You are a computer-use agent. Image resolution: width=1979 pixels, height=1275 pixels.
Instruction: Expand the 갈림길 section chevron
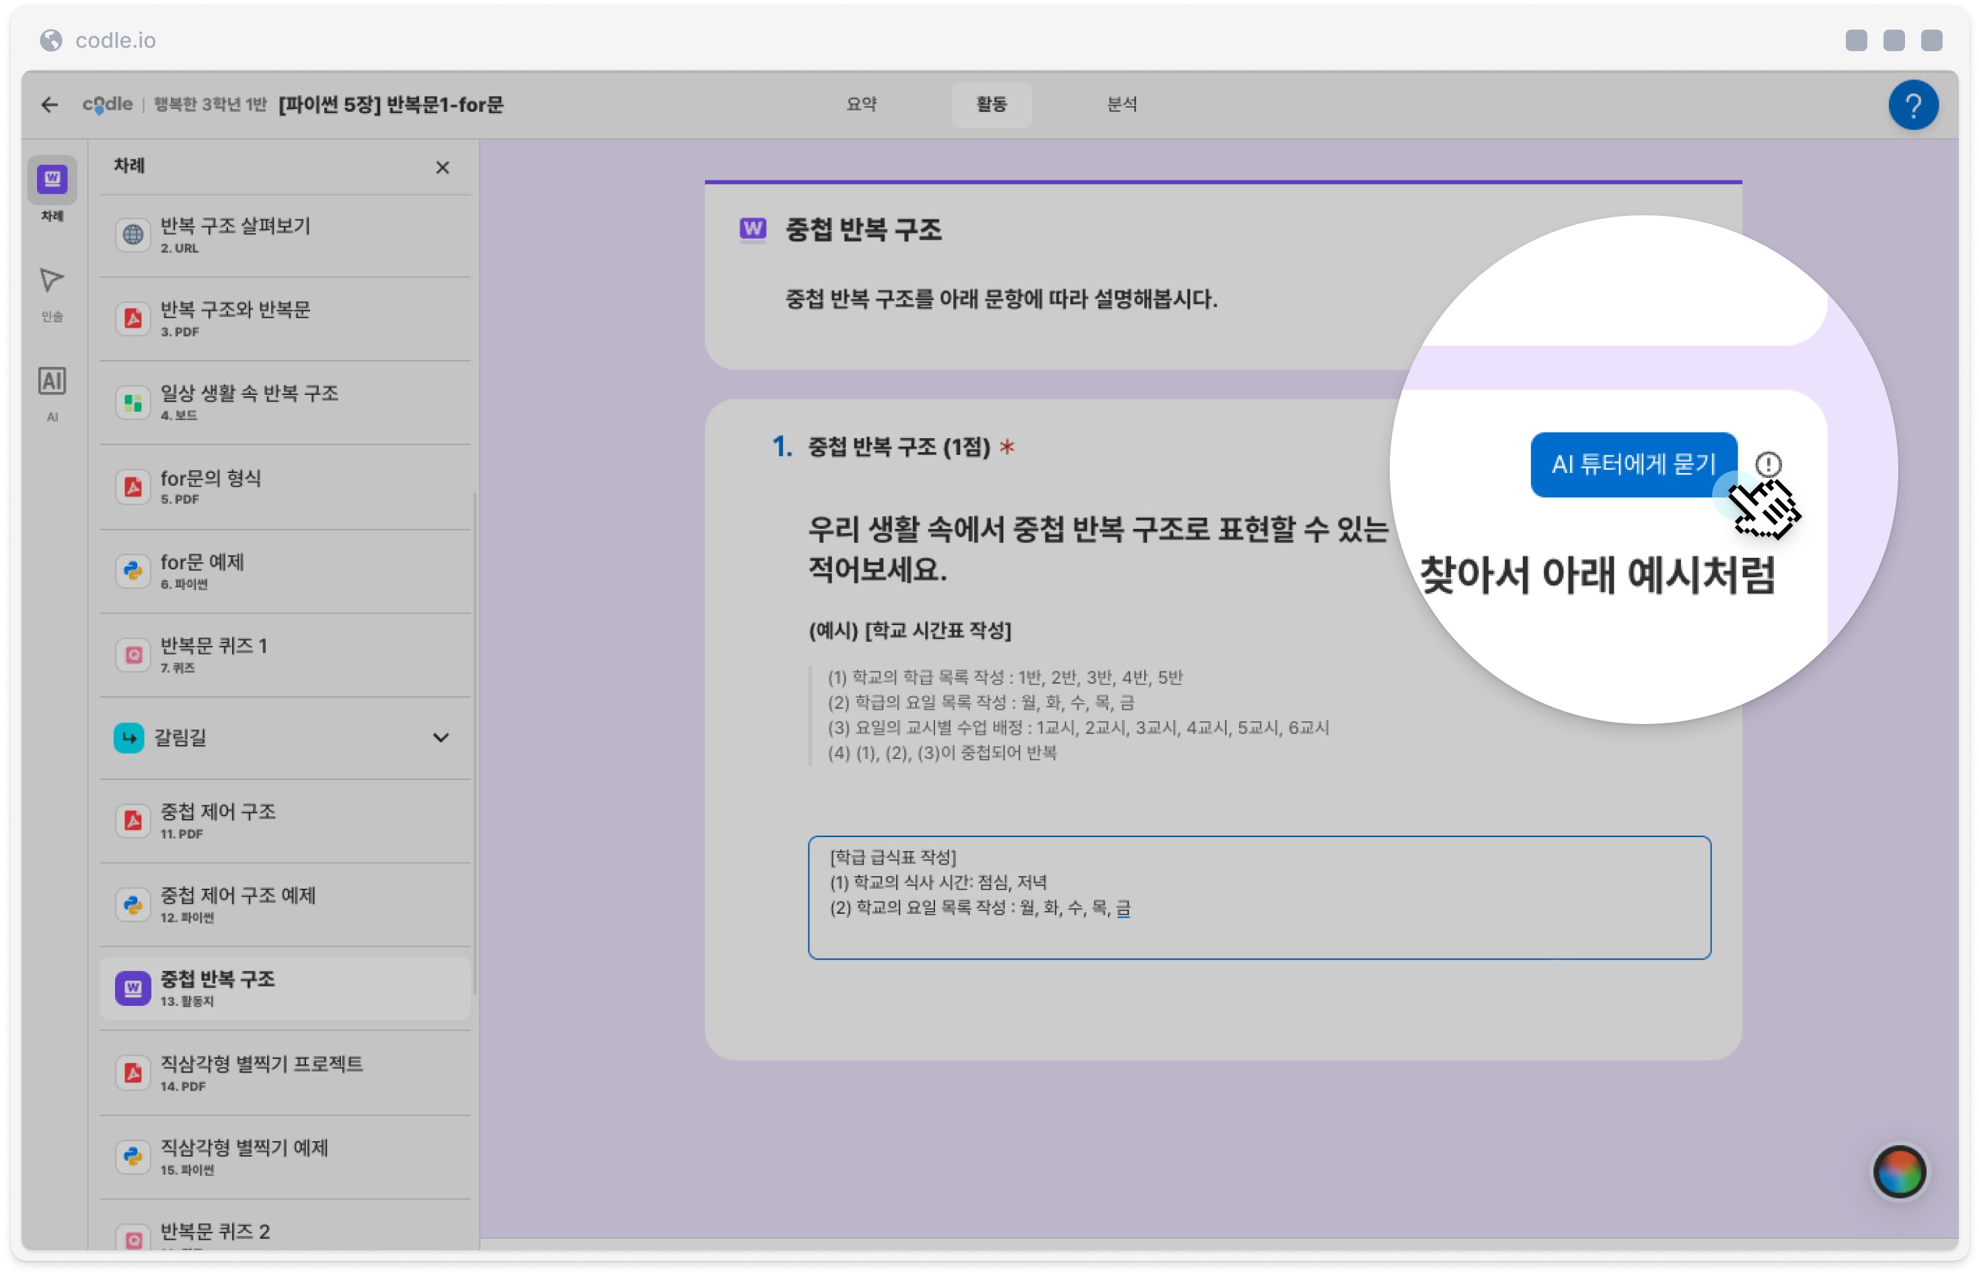click(x=441, y=737)
